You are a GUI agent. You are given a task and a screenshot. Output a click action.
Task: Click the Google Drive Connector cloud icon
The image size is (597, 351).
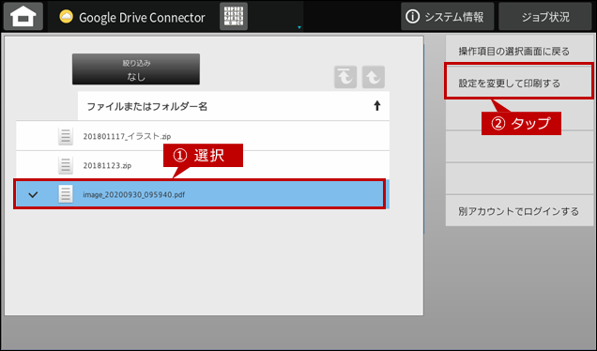point(67,17)
